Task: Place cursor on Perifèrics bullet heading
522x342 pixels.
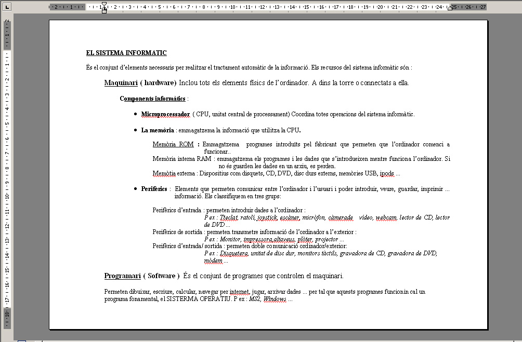Action: tap(154, 189)
